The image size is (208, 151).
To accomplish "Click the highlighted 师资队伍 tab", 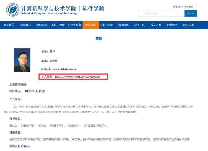I will (x=90, y=25).
